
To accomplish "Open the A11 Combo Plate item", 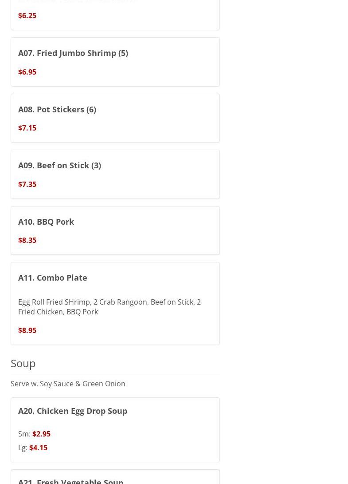I will coord(53,278).
